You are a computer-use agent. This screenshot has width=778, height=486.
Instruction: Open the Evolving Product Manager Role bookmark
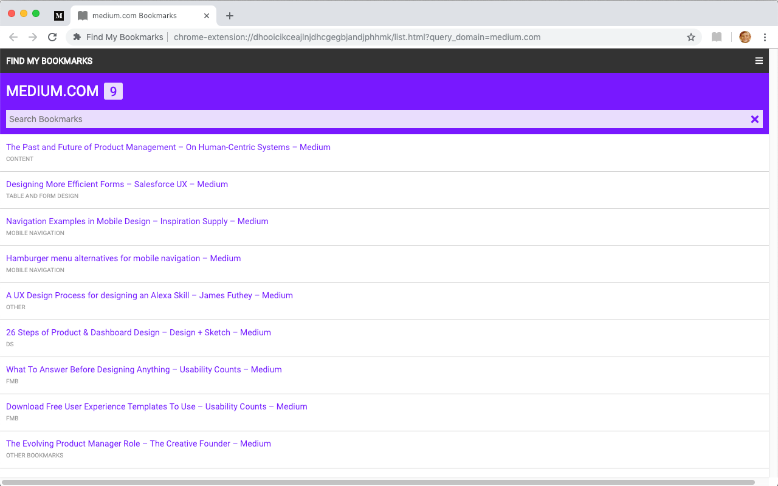coord(138,443)
